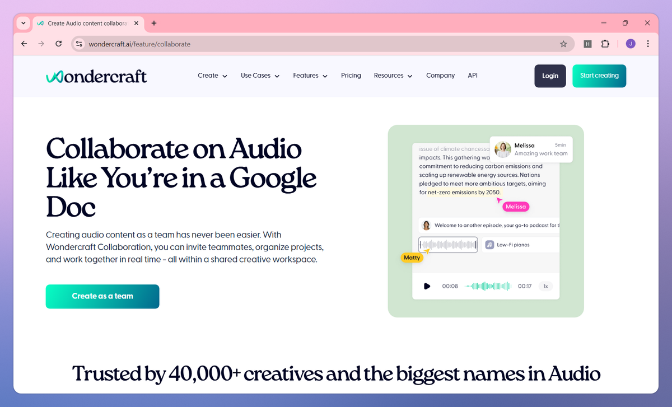Click the Create as a team button
Screen dimensions: 672x407
point(102,296)
